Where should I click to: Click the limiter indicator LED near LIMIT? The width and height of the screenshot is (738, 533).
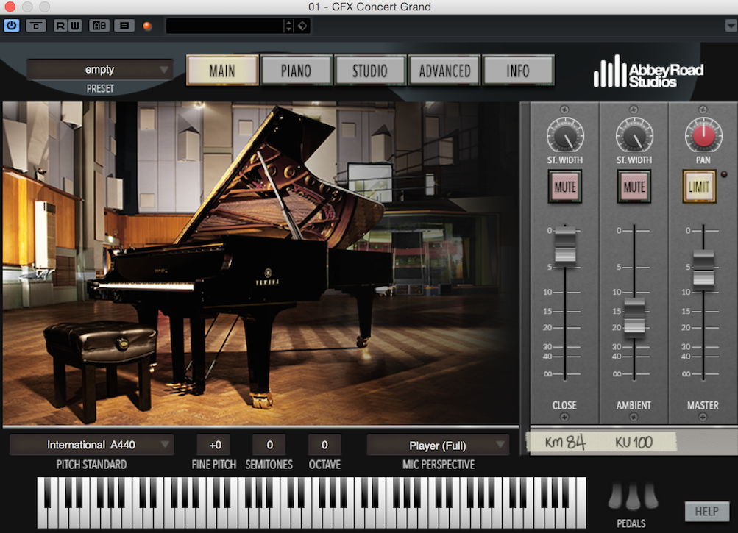[724, 174]
